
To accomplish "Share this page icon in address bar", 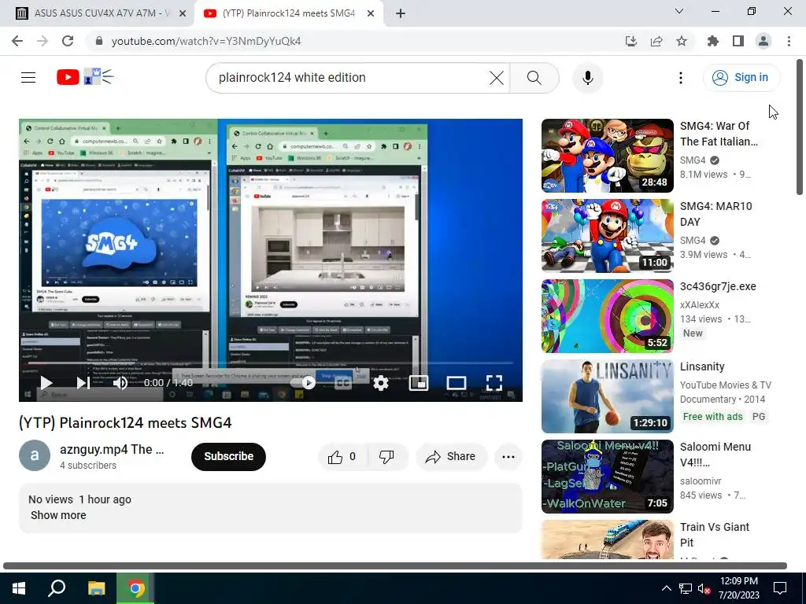I will (656, 41).
